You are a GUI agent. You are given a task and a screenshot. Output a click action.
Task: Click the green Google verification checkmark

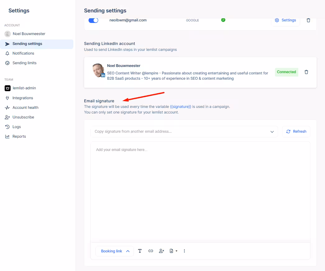point(223,20)
